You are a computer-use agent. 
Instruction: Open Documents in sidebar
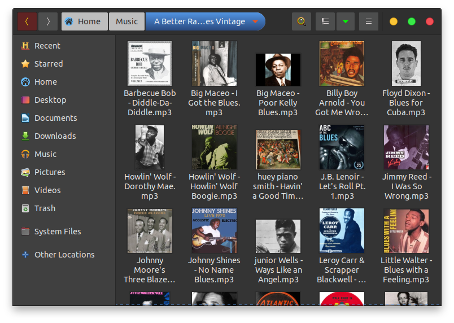pos(64,118)
